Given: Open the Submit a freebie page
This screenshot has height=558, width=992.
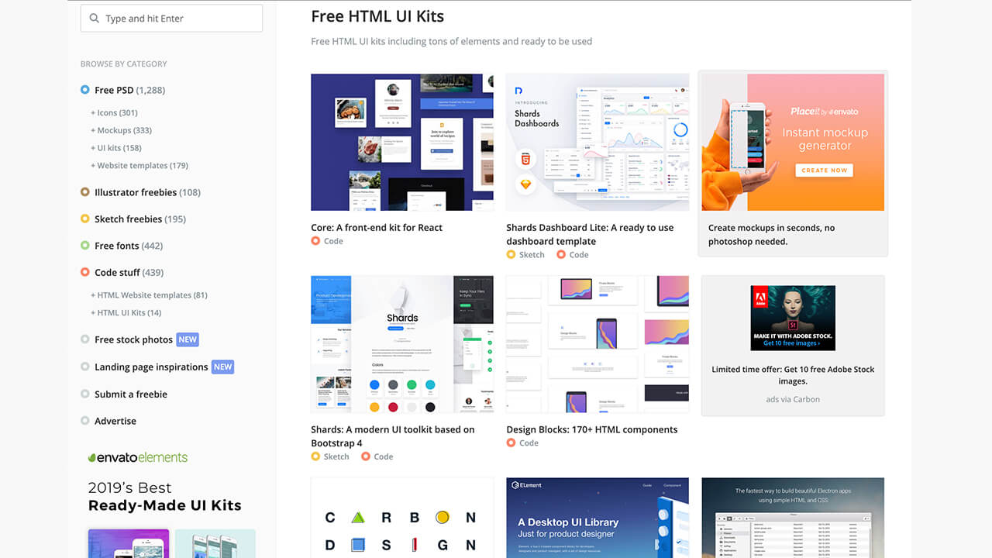Looking at the screenshot, I should (130, 394).
